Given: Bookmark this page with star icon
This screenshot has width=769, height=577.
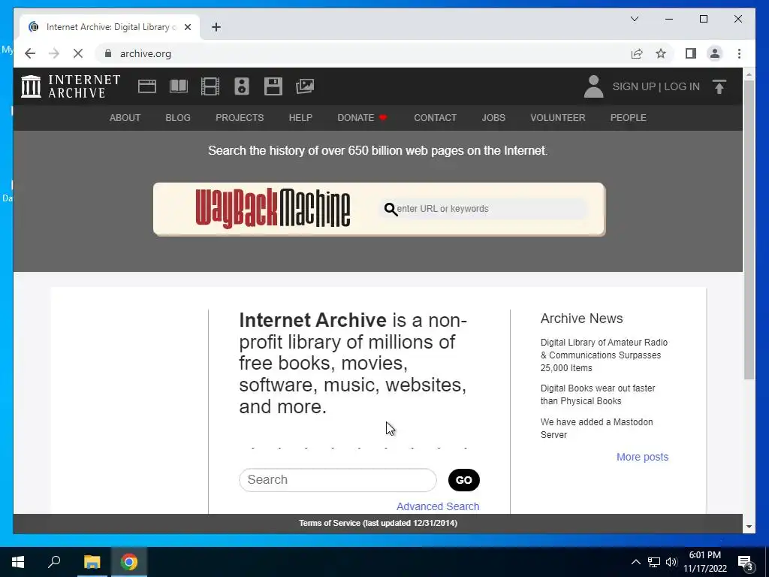Looking at the screenshot, I should (x=661, y=53).
